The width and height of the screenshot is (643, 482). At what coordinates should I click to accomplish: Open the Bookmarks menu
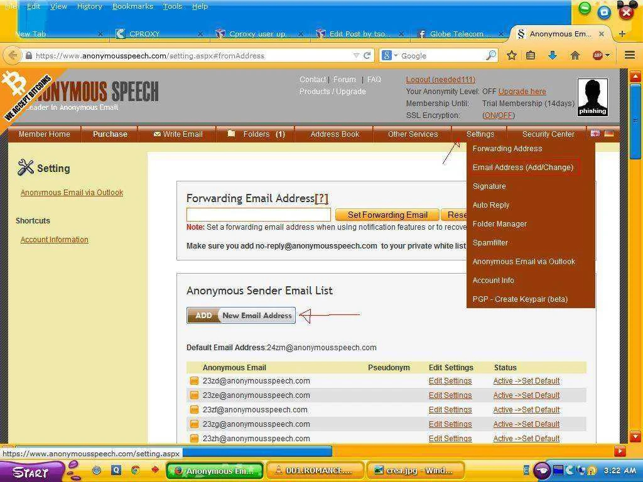click(132, 6)
